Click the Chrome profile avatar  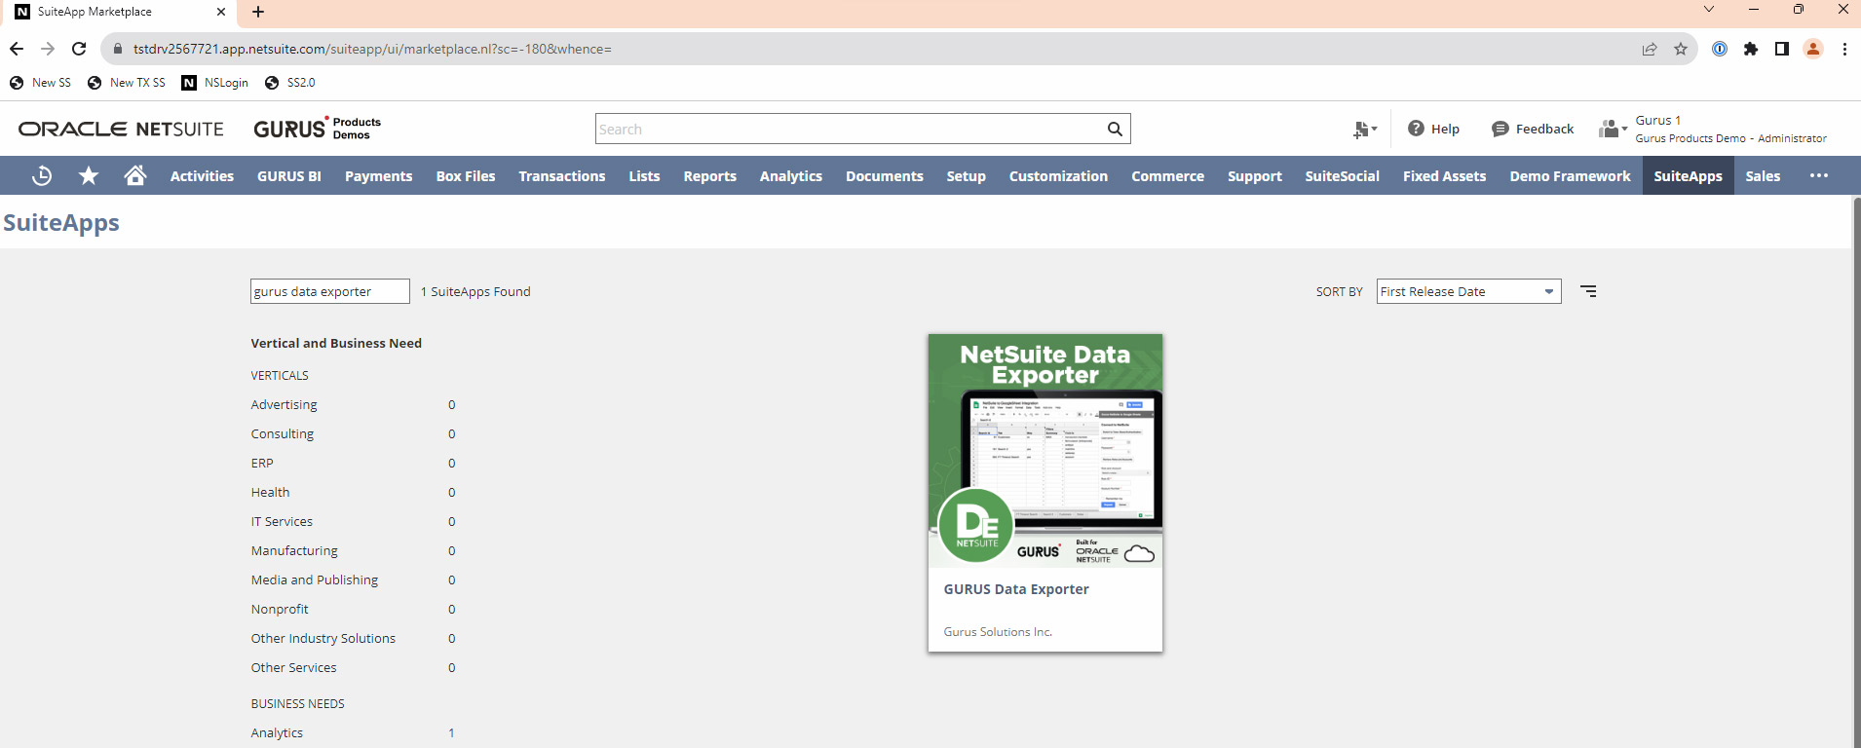(1813, 49)
